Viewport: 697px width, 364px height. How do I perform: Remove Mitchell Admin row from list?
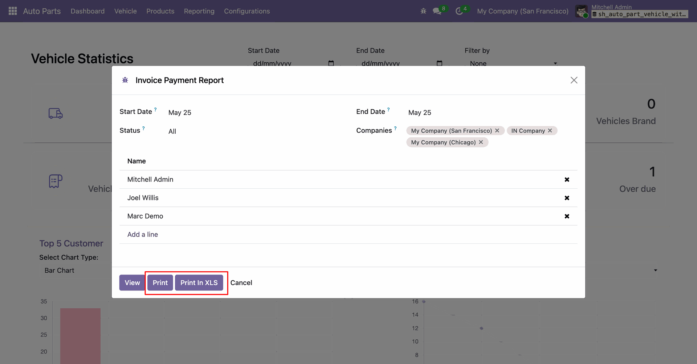pyautogui.click(x=567, y=180)
